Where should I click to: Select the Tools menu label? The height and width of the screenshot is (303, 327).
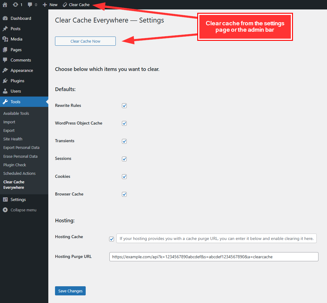tap(15, 102)
